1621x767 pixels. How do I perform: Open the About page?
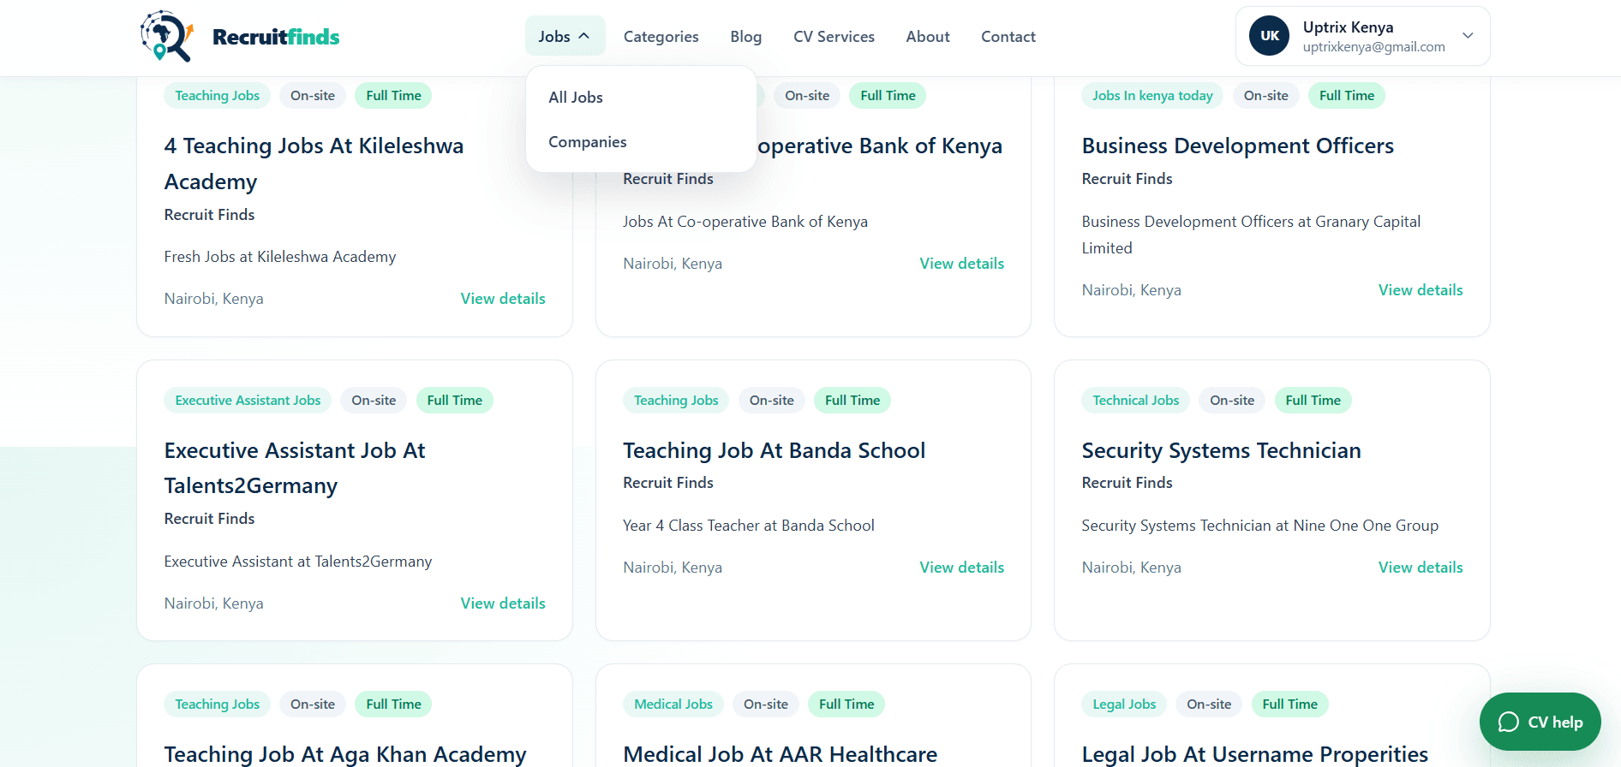[928, 37]
